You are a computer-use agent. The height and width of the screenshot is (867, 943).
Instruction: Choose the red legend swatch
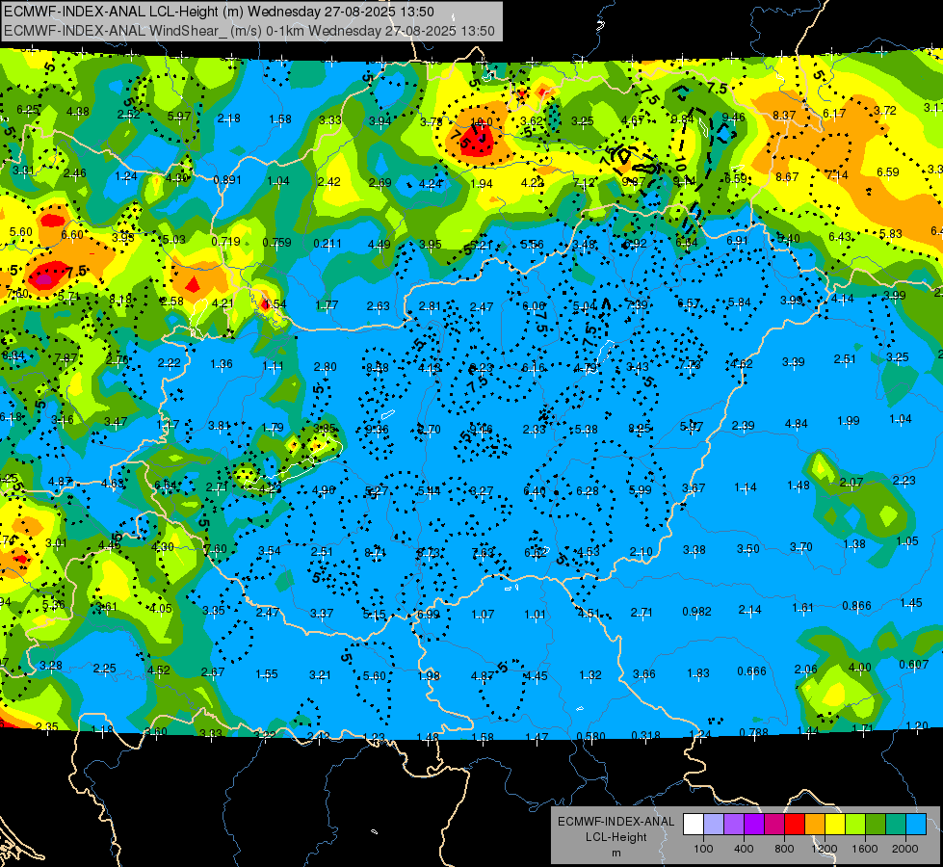click(795, 825)
